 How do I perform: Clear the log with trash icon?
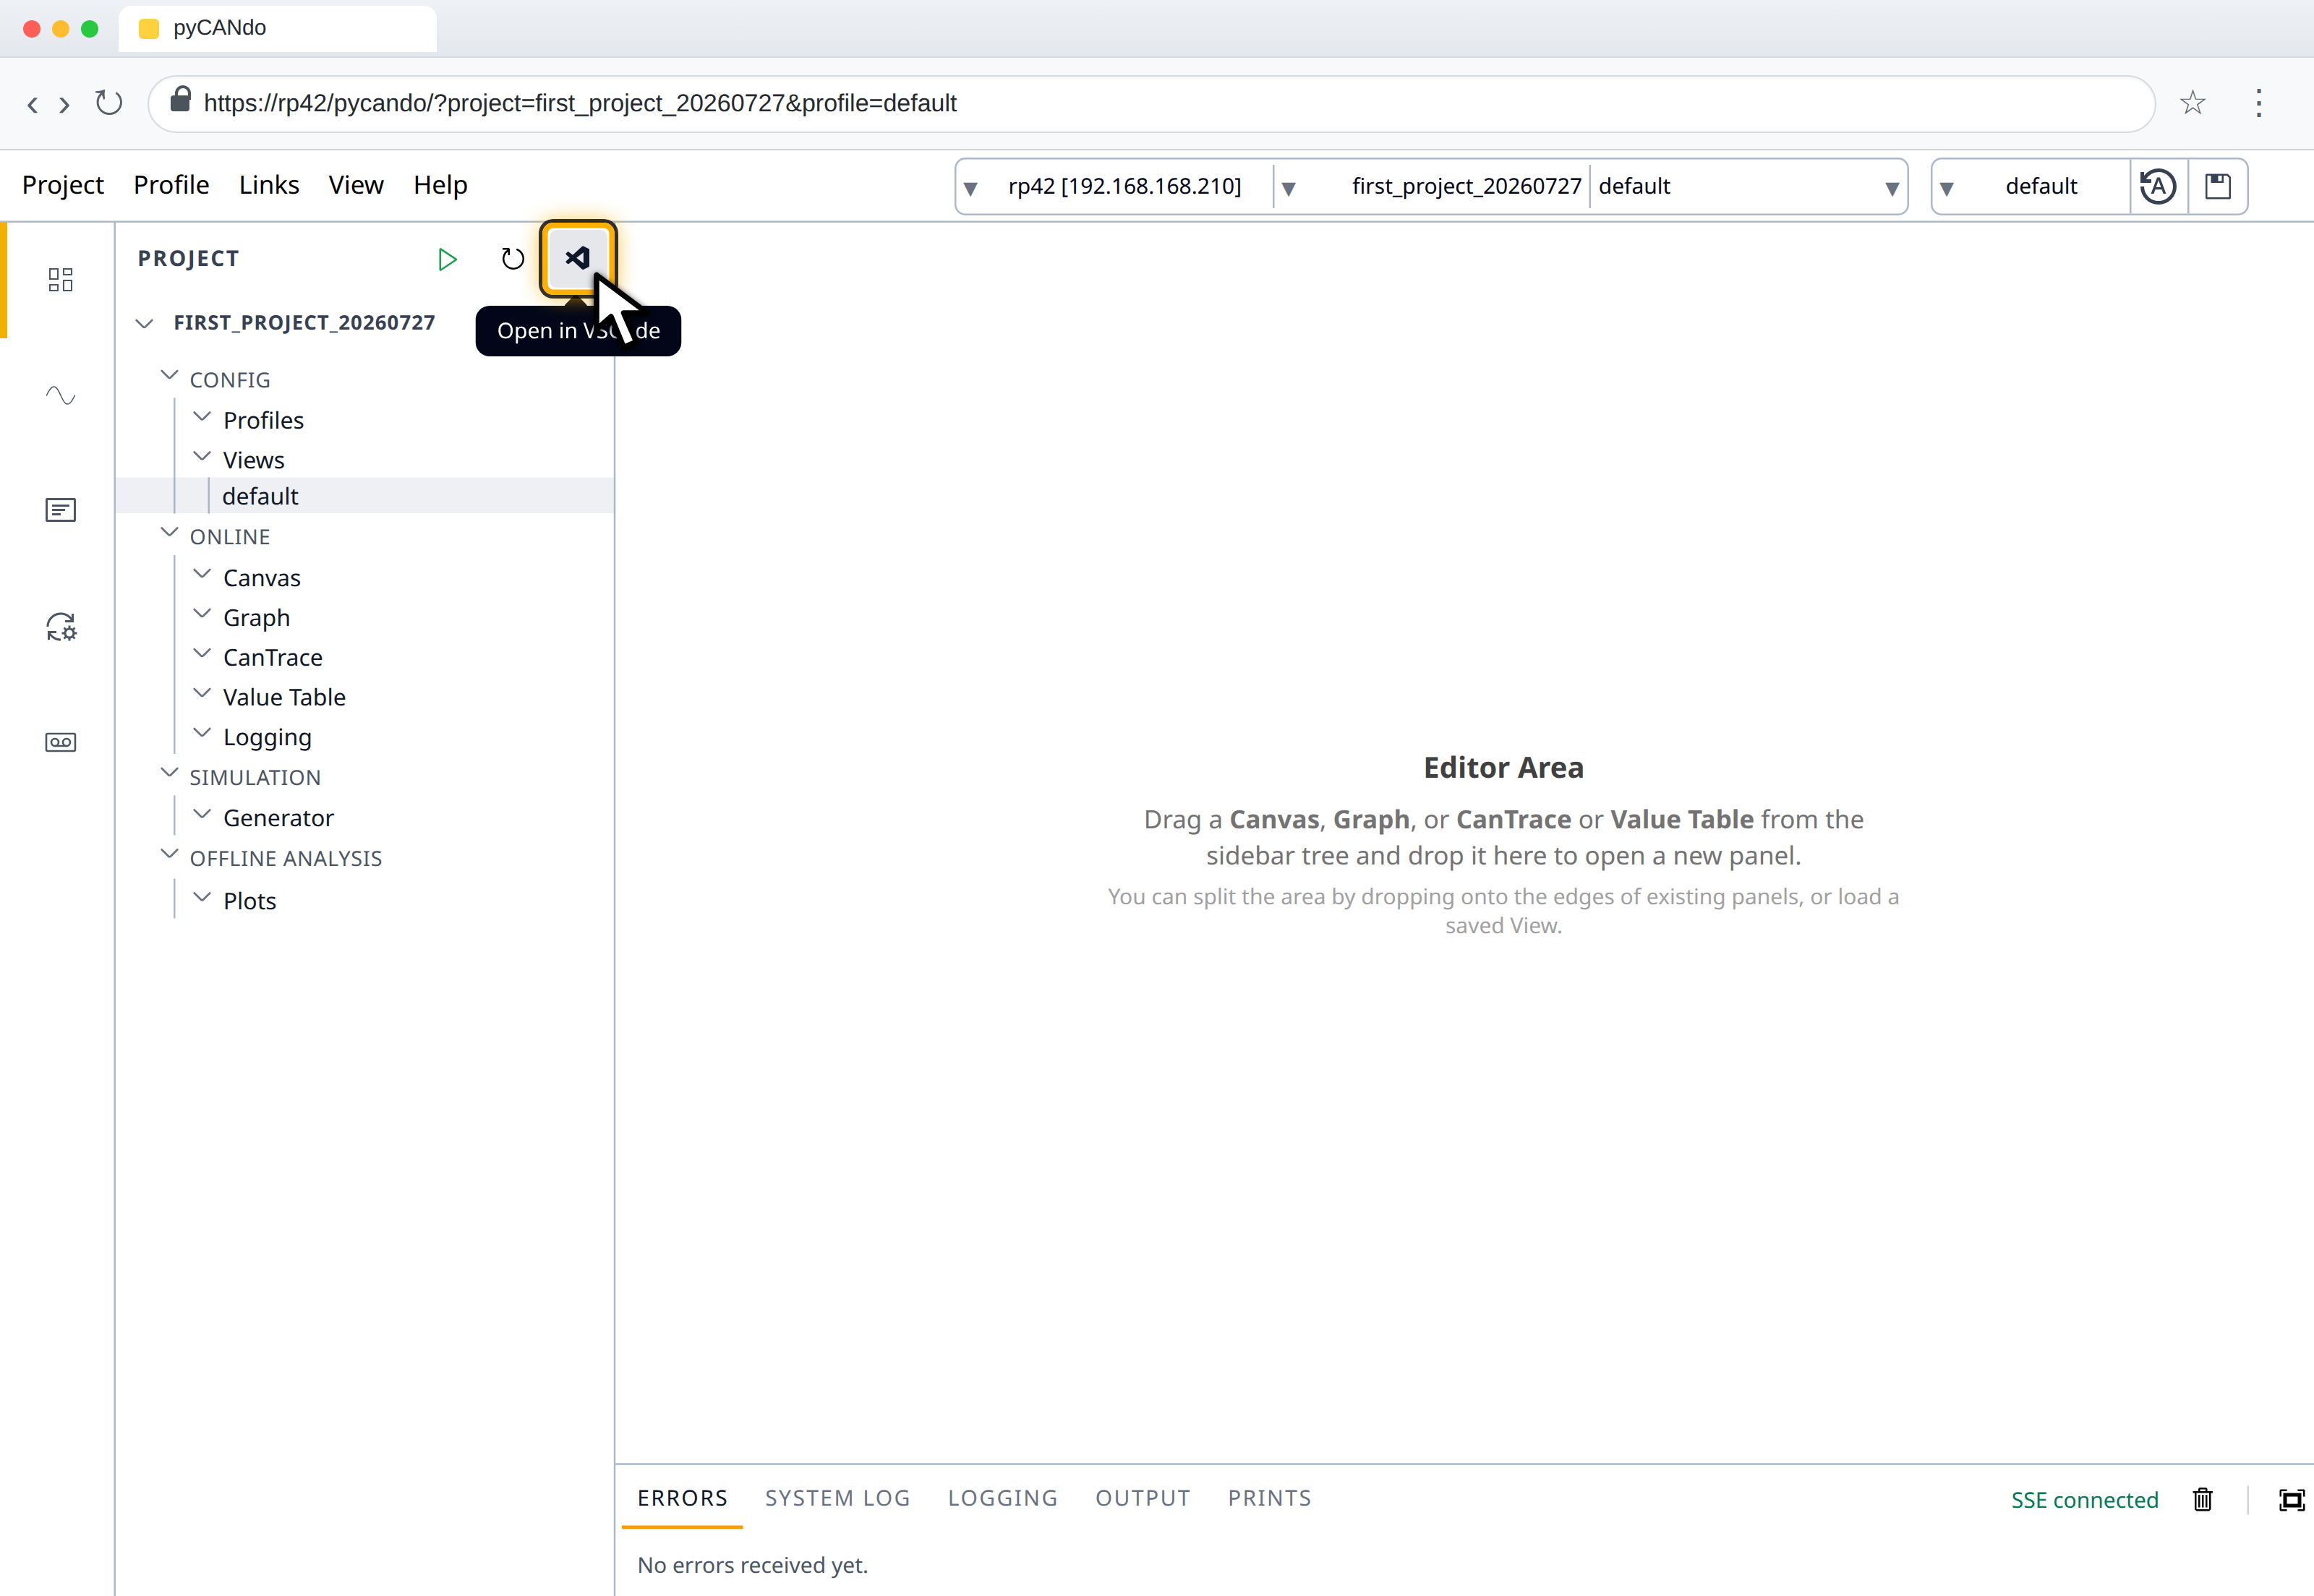click(x=2203, y=1499)
